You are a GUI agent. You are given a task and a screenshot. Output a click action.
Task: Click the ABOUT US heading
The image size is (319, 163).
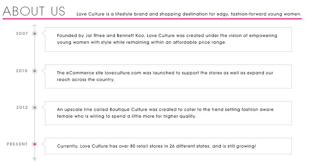(34, 11)
